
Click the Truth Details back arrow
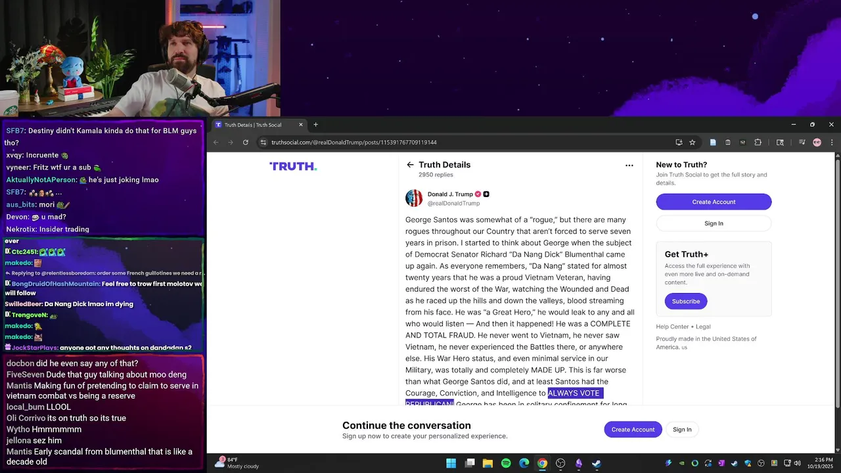(410, 165)
